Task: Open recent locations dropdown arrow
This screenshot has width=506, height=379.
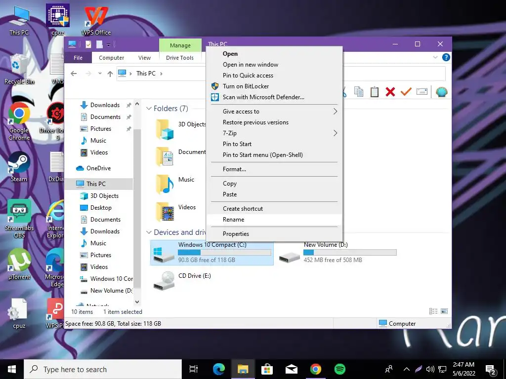Action: pos(100,74)
